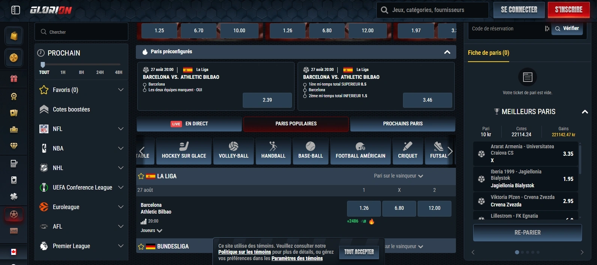597x265 pixels.
Task: Open the shopping bag shop icon
Action: click(14, 36)
